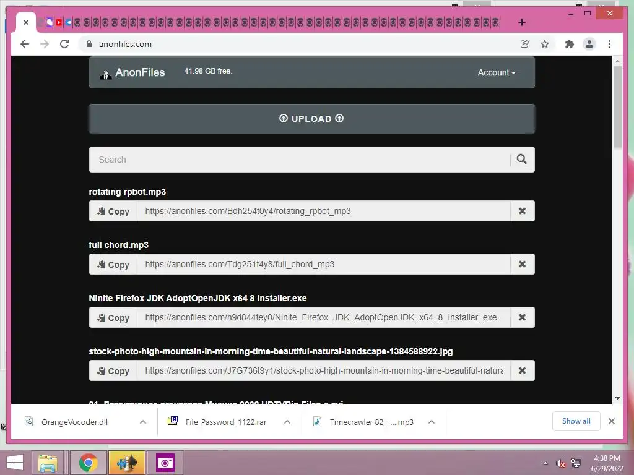This screenshot has width=634, height=475.
Task: Delete full chord.mp3 with X icon
Action: tap(523, 265)
